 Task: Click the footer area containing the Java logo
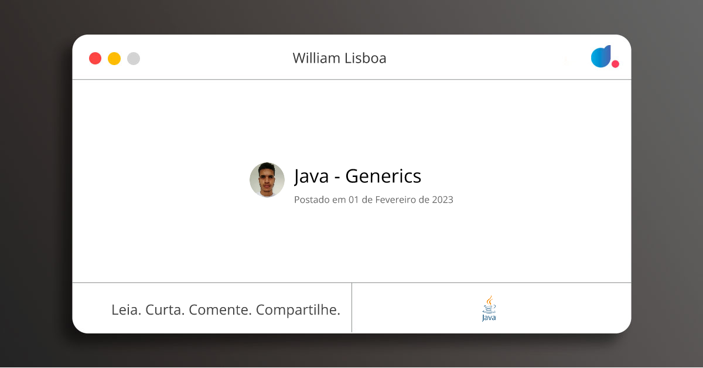coord(491,308)
